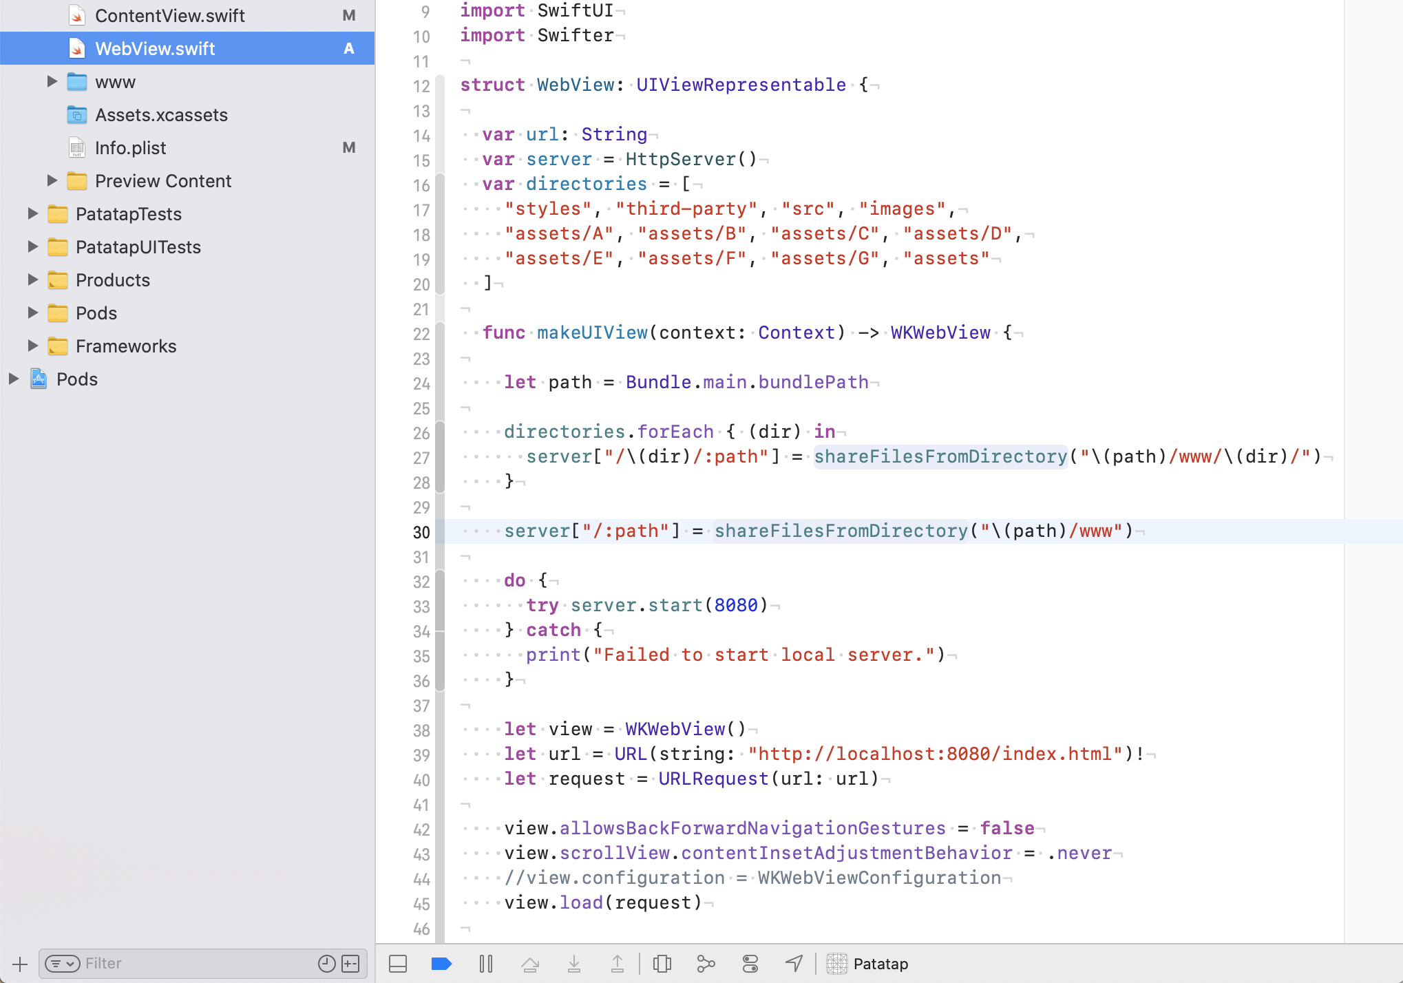Viewport: 1403px width, 983px height.
Task: Open the Debug Memory Graph
Action: pos(706,963)
